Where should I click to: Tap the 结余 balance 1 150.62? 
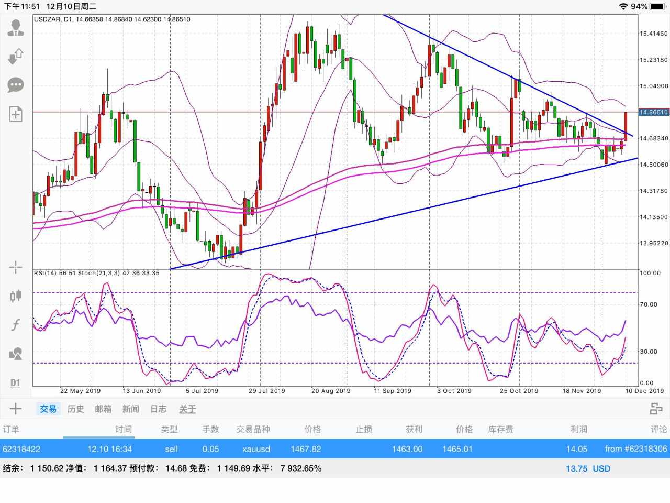(33, 468)
